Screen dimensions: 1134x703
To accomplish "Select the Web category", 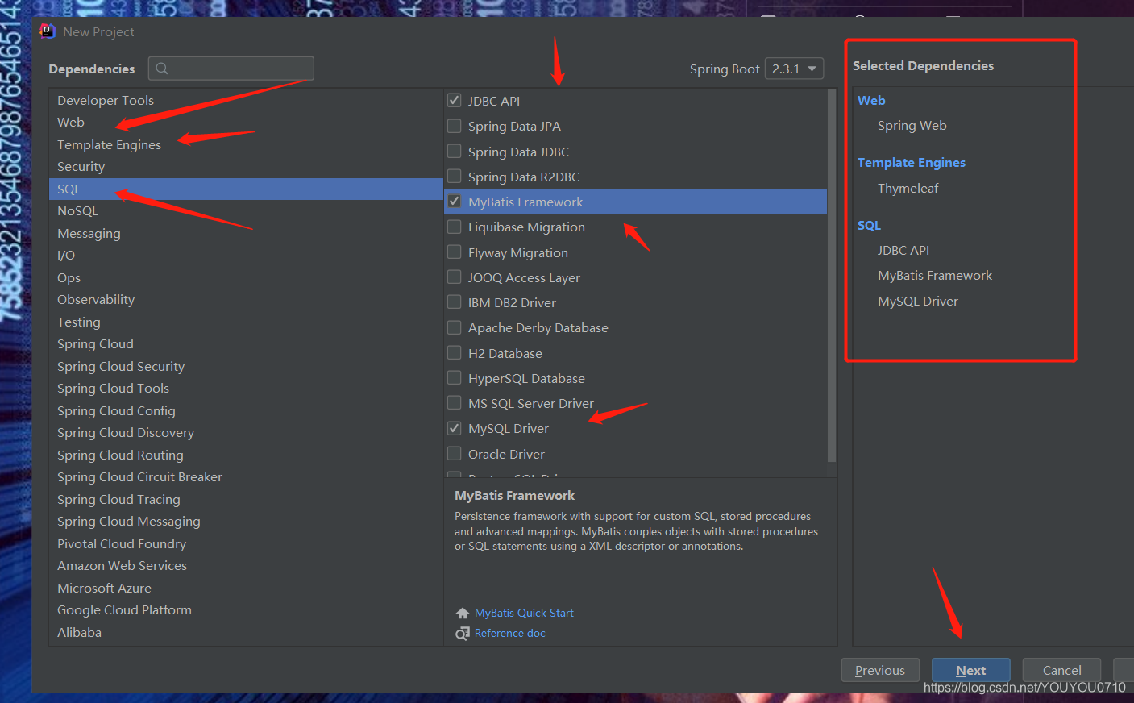I will pyautogui.click(x=246, y=123).
